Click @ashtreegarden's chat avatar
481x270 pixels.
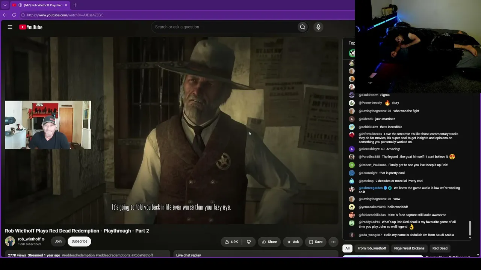pos(352,189)
